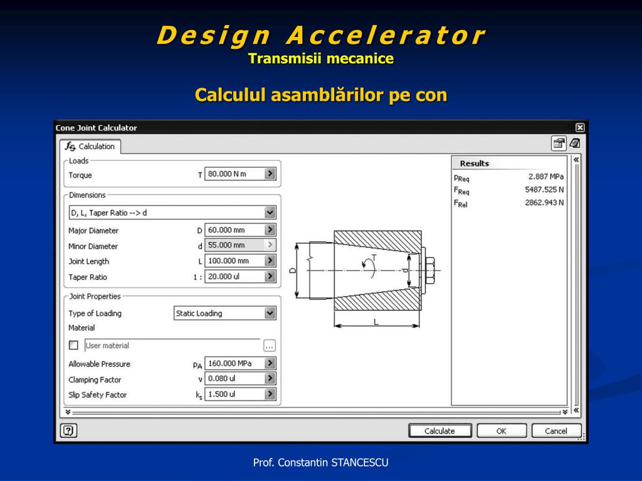This screenshot has height=481, width=642.
Task: Edit the Joint Length 100.000 mm field
Action: 234,261
